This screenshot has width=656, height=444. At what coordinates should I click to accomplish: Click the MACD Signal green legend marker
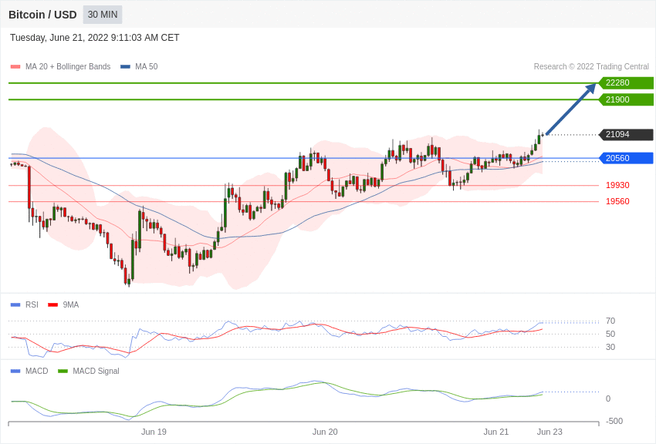(x=63, y=371)
